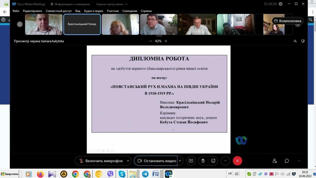
Task: Open more options ellipsis in meeting controls
Action: click(225, 161)
